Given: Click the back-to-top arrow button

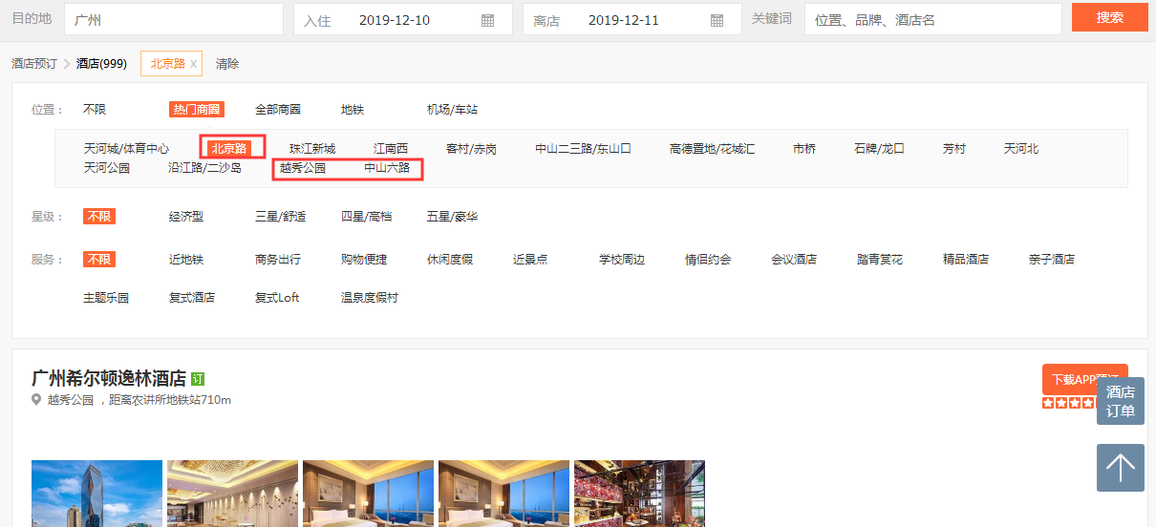Looking at the screenshot, I should (x=1120, y=468).
